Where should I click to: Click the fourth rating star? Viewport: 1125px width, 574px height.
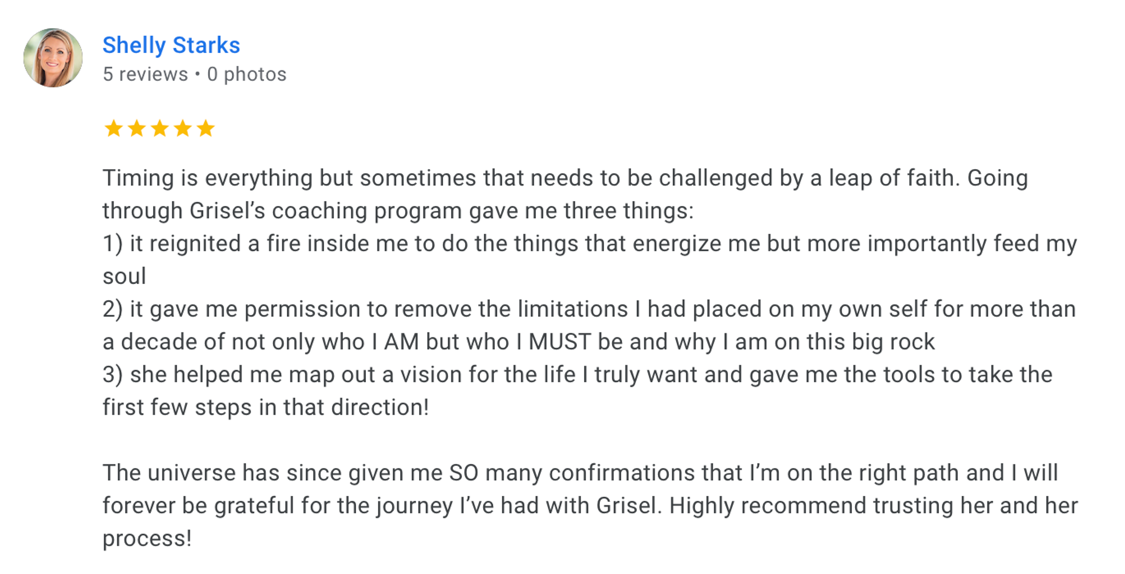coord(182,128)
